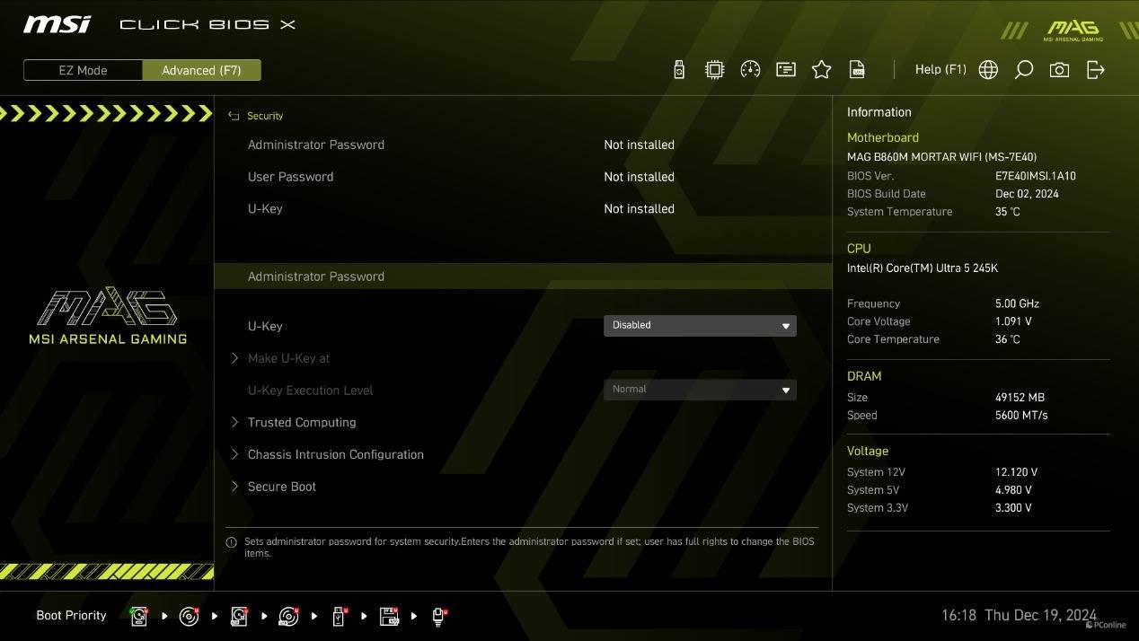Viewport: 1139px width, 641px height.
Task: Open the language globe icon
Action: 988,70
